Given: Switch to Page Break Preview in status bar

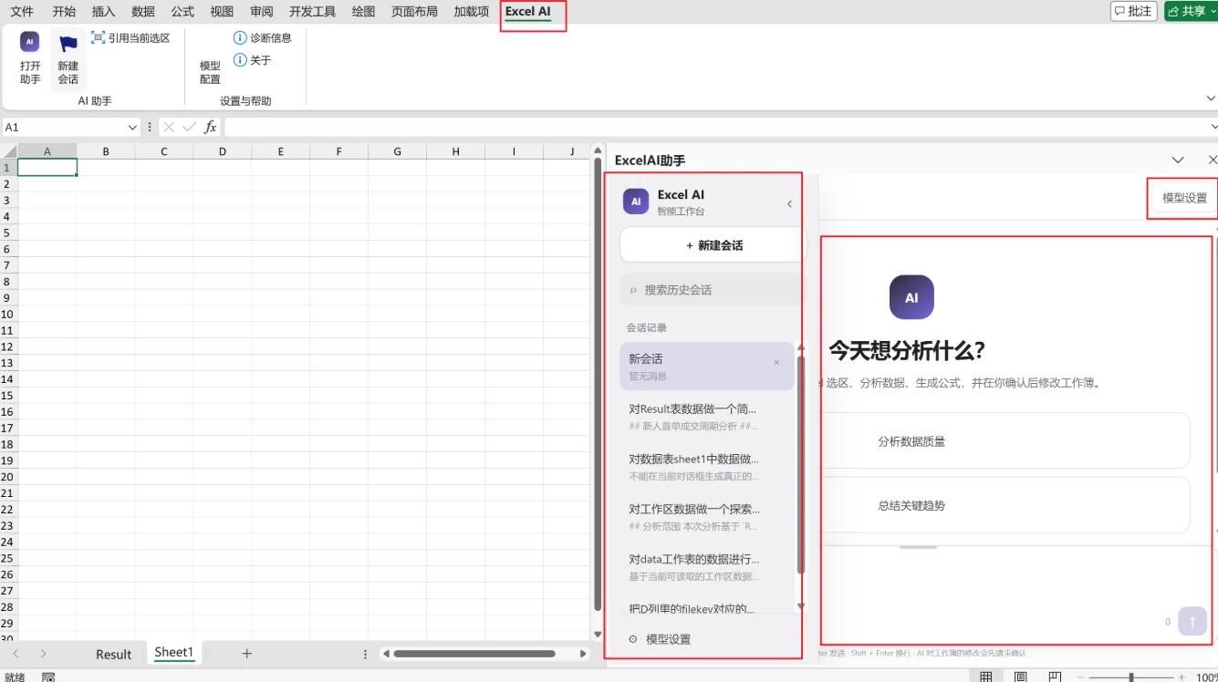Looking at the screenshot, I should (1055, 677).
